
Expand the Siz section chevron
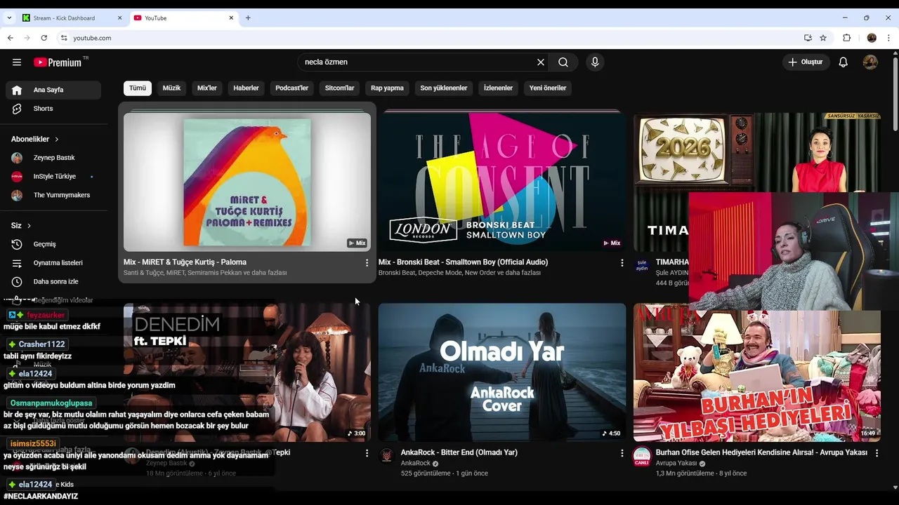(29, 226)
